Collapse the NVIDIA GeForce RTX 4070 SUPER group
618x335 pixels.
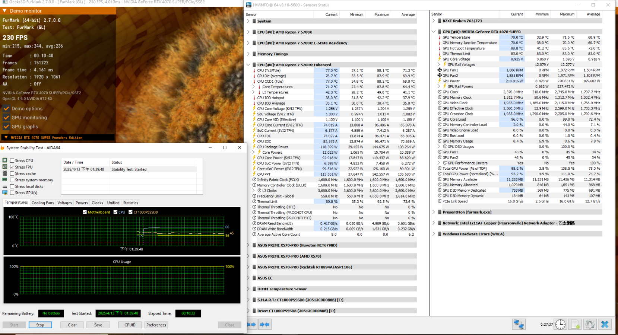tap(434, 32)
